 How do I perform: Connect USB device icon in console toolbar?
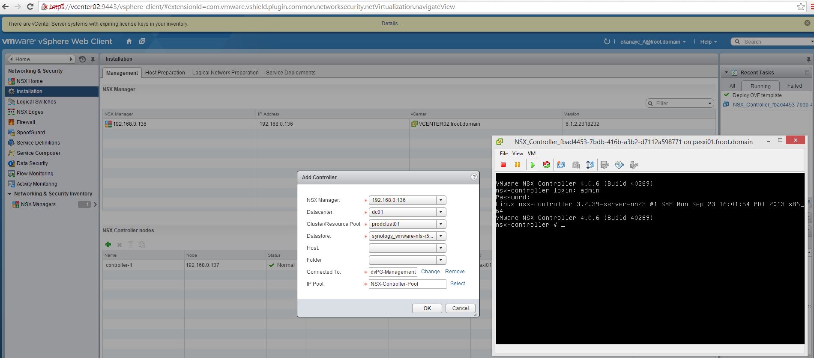tap(634, 165)
